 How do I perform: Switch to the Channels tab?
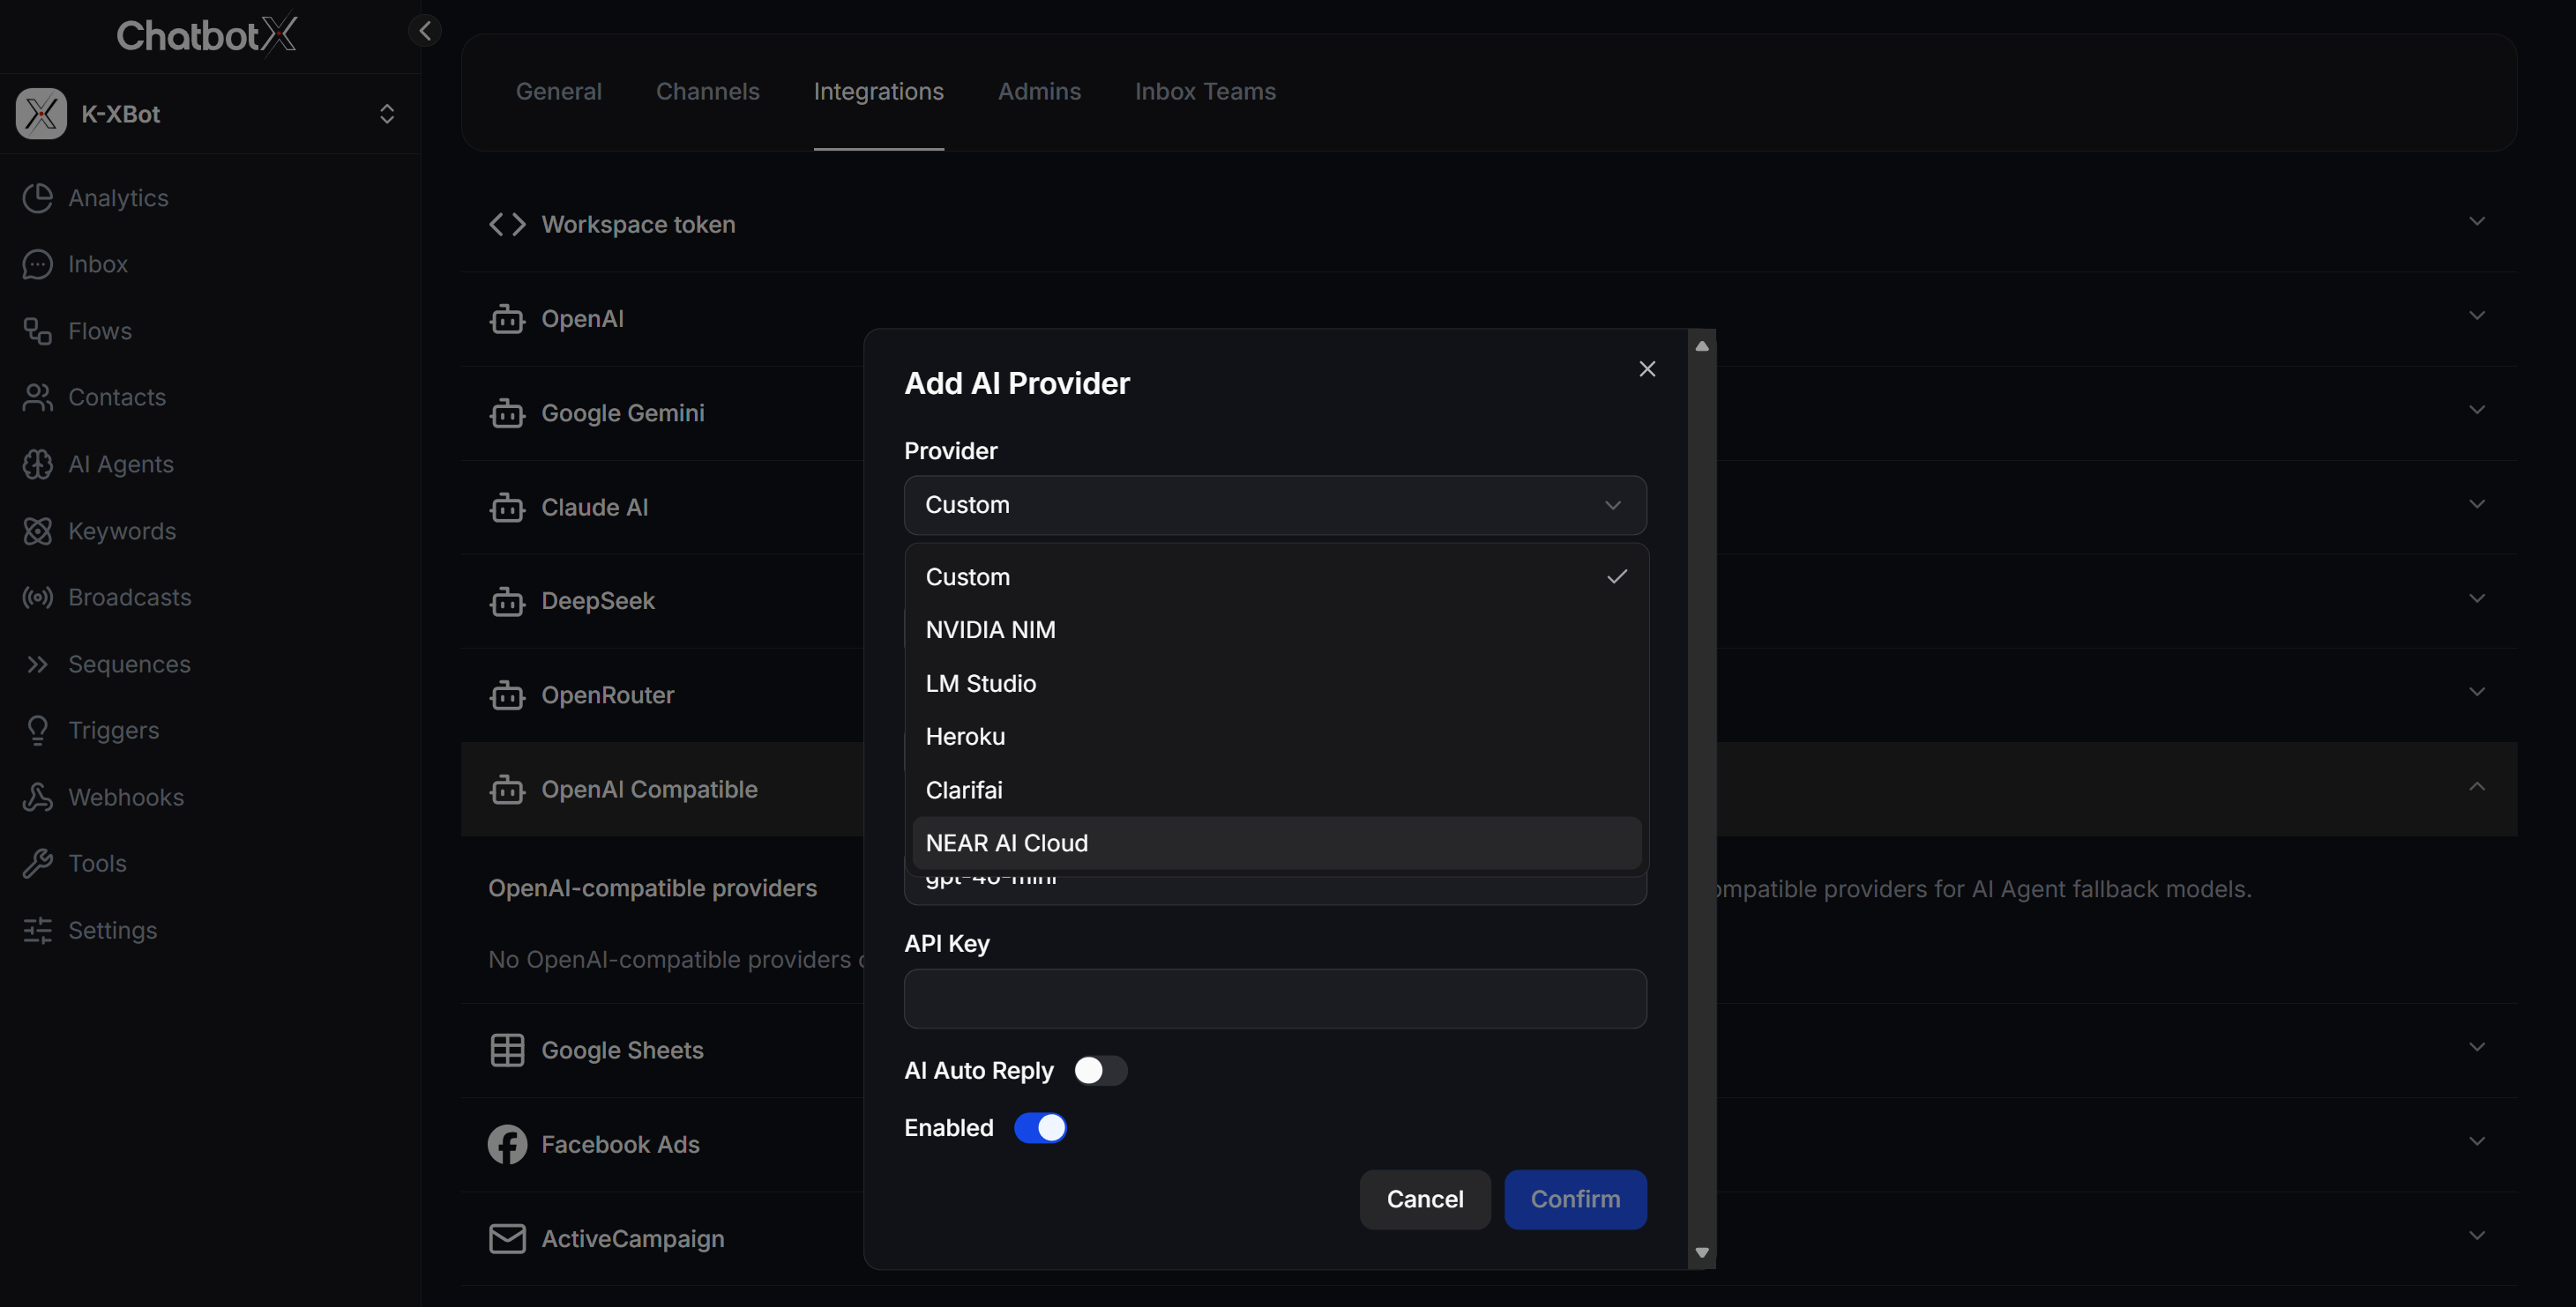coord(707,91)
